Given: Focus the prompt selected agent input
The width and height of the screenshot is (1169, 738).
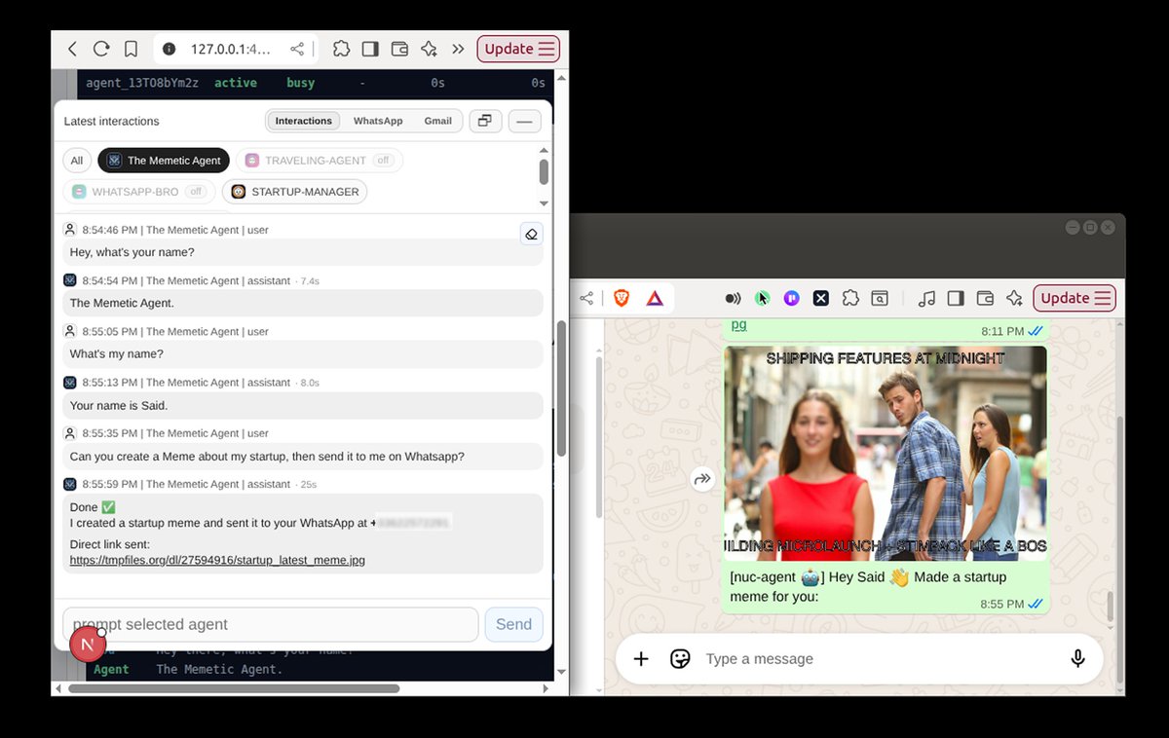Looking at the screenshot, I should [270, 624].
